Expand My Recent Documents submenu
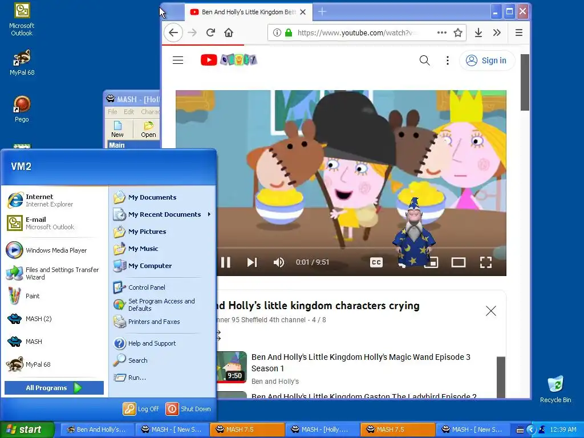 click(163, 214)
